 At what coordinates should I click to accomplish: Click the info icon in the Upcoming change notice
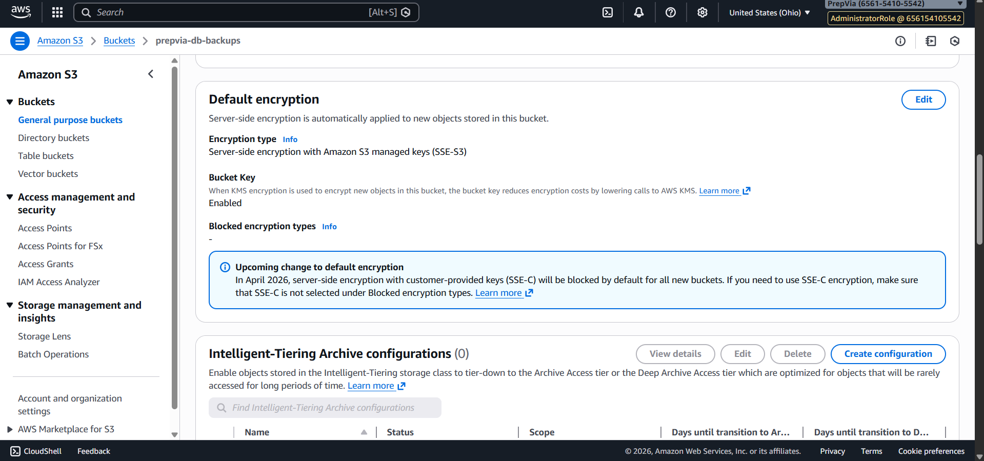pyautogui.click(x=225, y=267)
